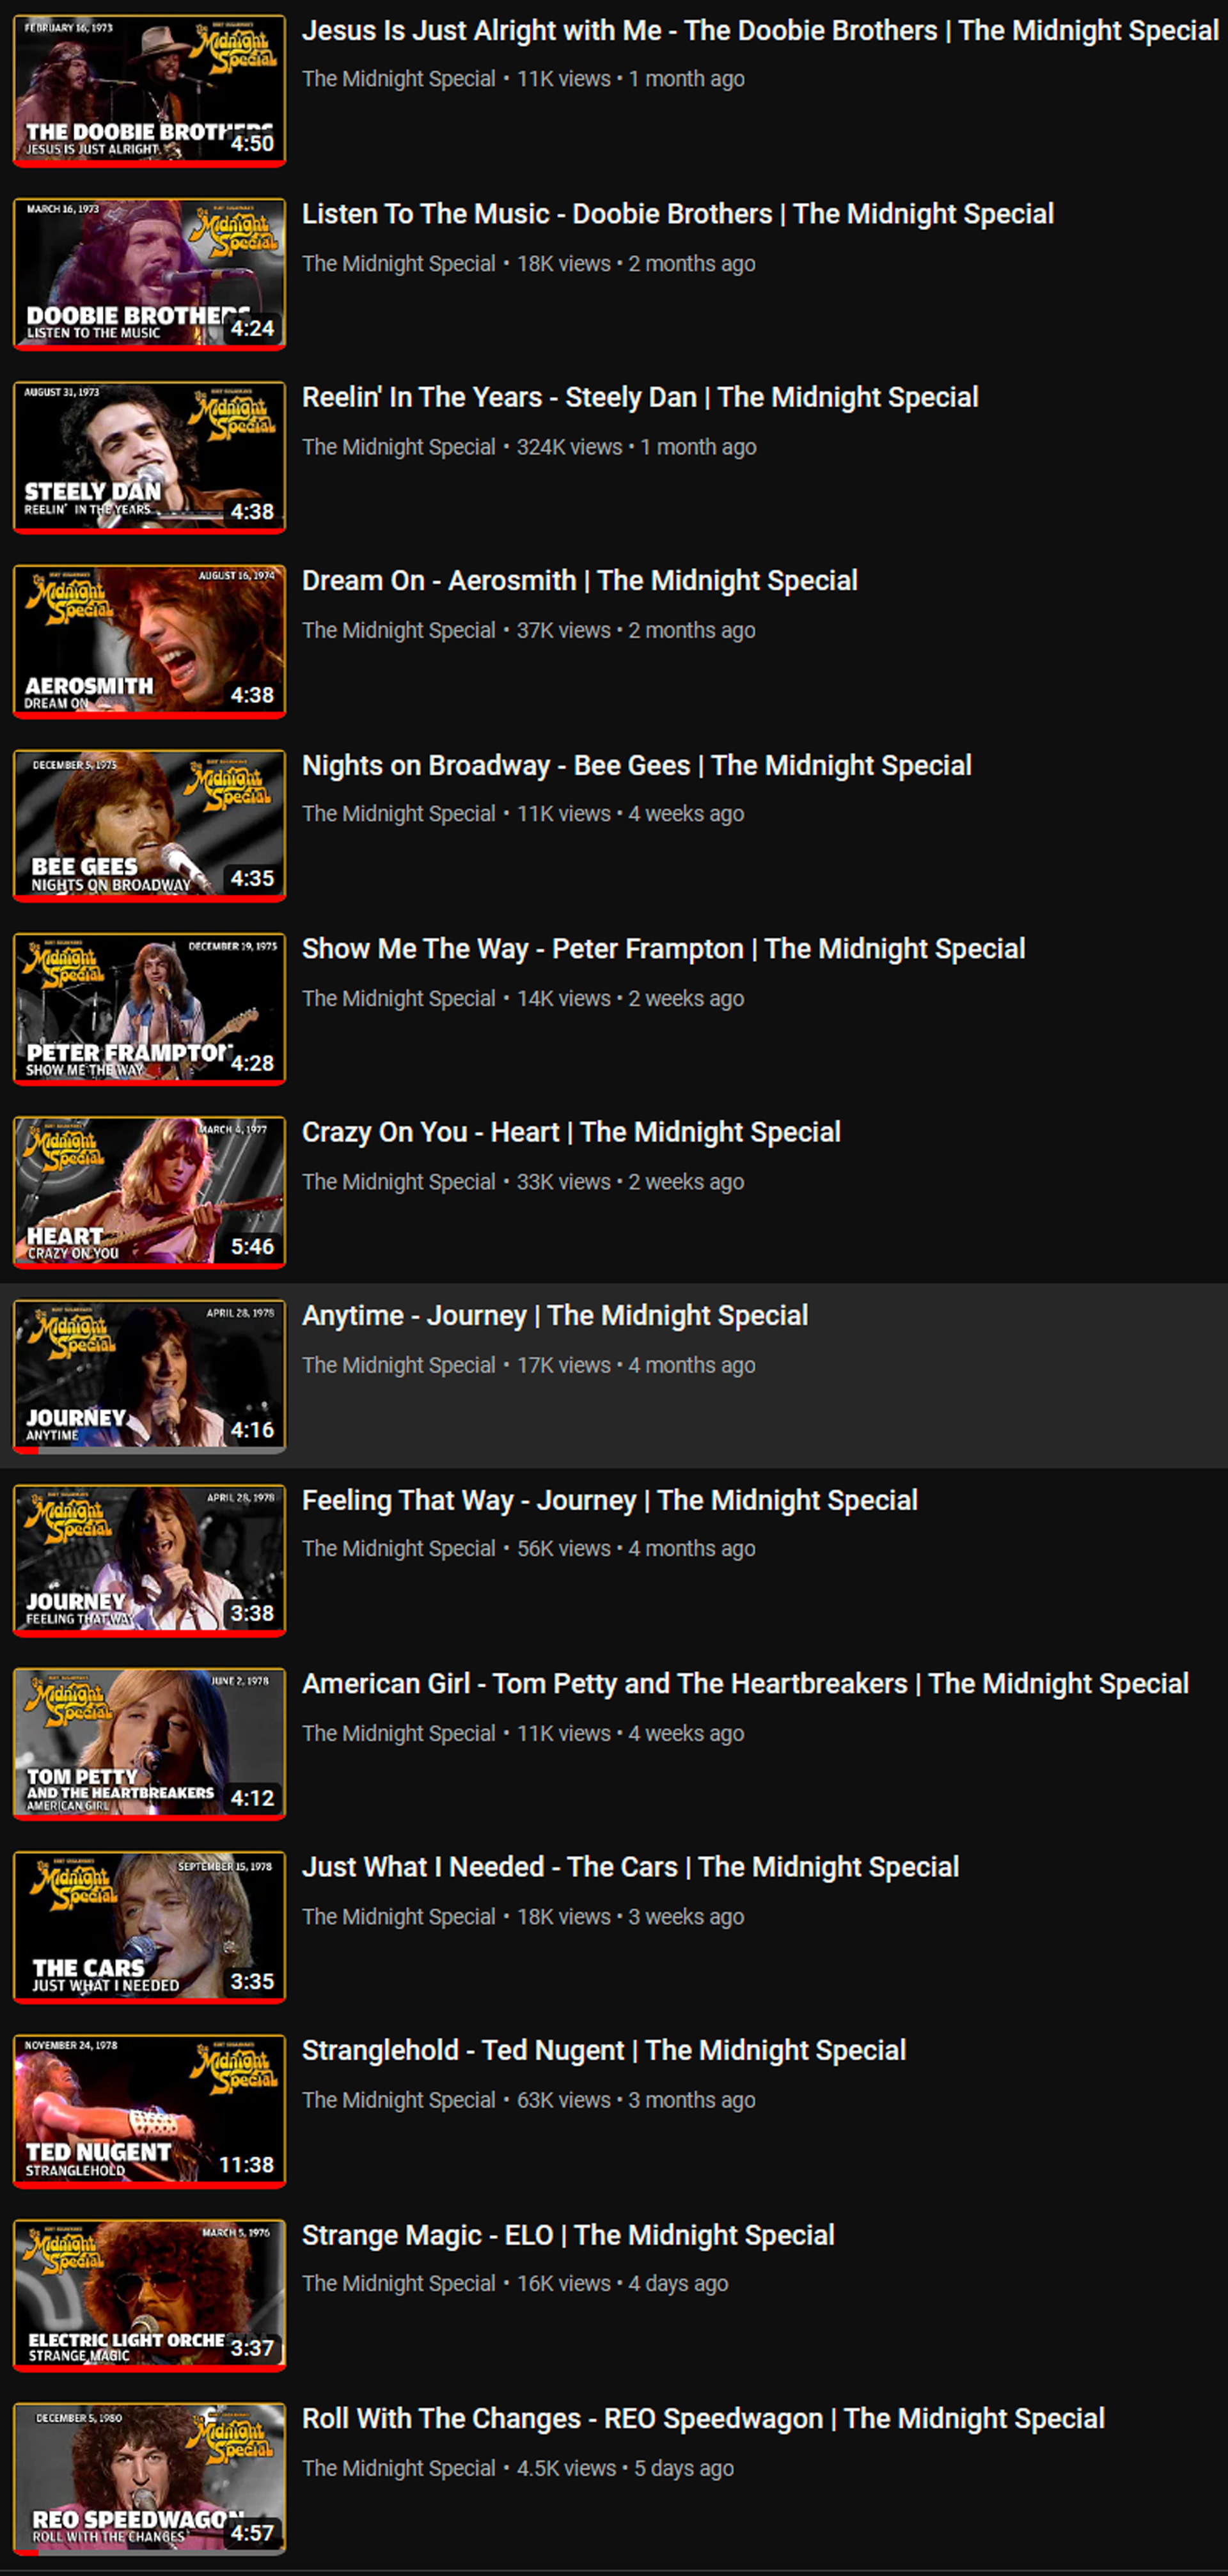Viewport: 1228px width, 2576px height.
Task: Select the Dream On - Aerosmith video title
Action: click(579, 581)
